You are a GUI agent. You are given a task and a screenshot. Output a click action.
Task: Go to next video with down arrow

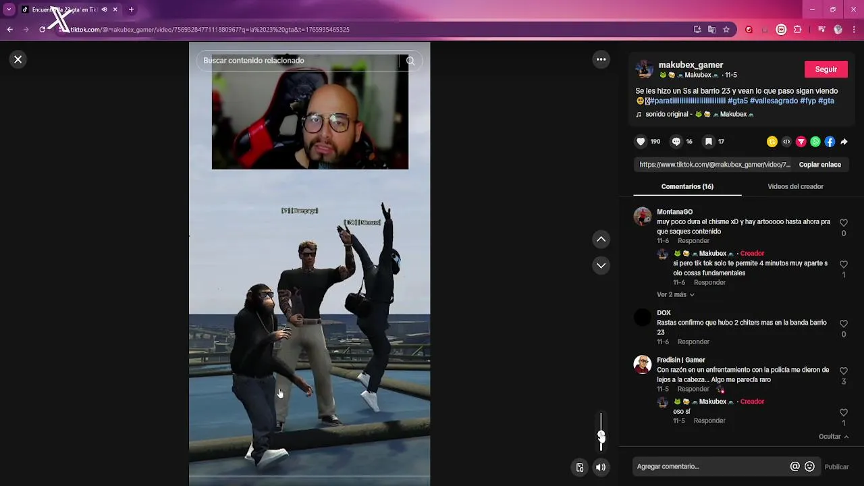pyautogui.click(x=601, y=265)
